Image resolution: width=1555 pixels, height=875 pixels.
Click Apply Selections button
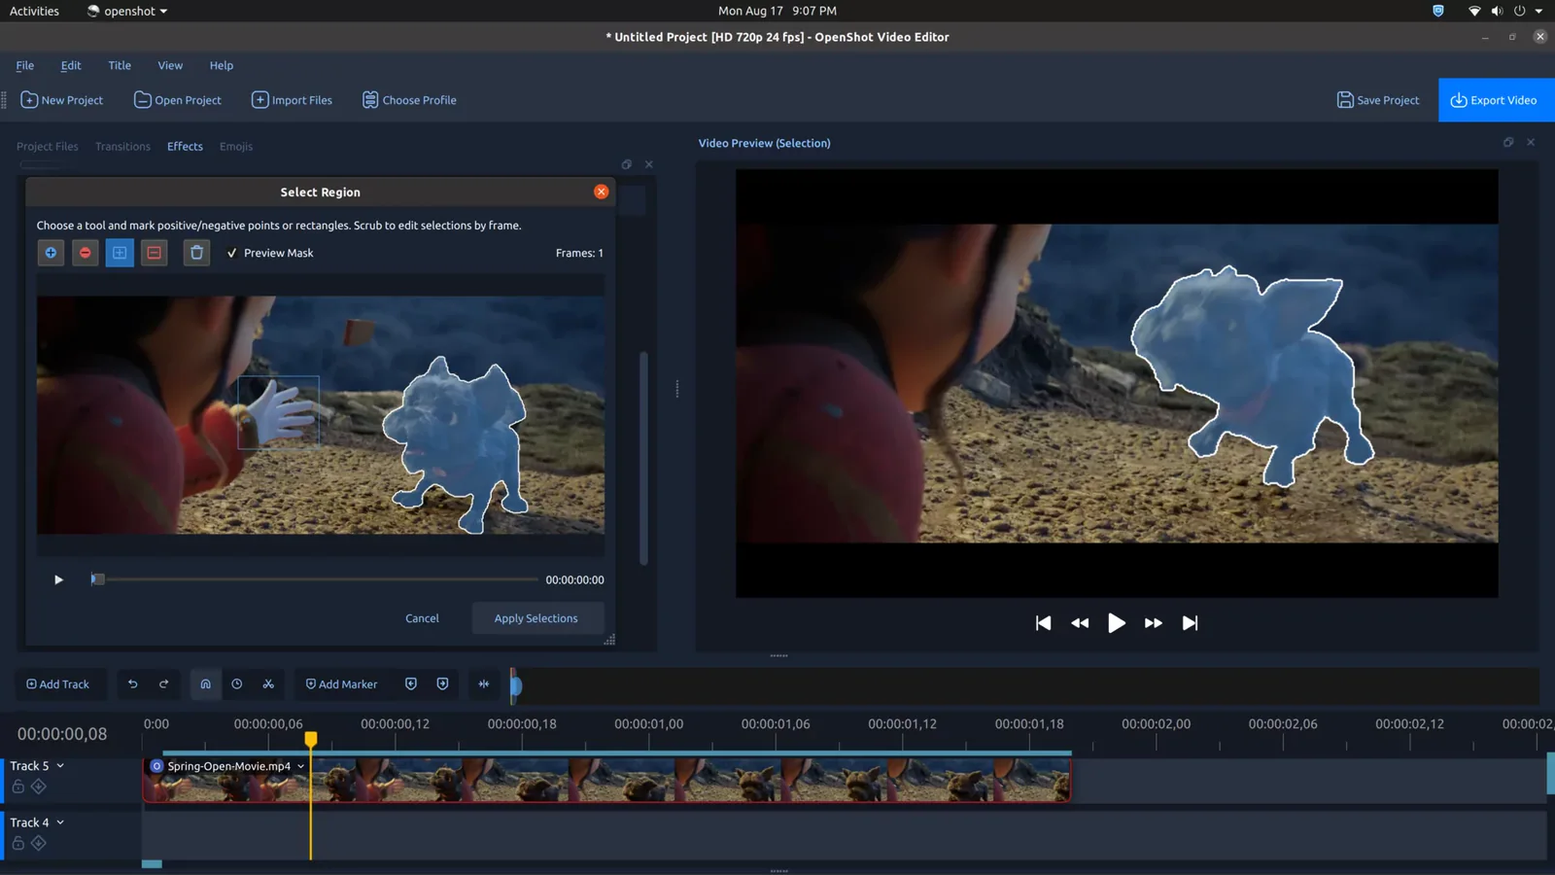click(x=536, y=618)
